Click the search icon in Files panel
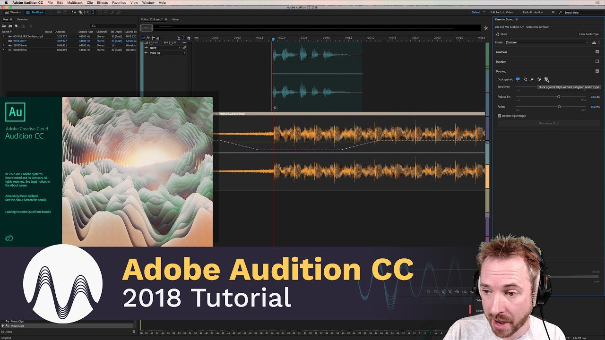 point(93,26)
